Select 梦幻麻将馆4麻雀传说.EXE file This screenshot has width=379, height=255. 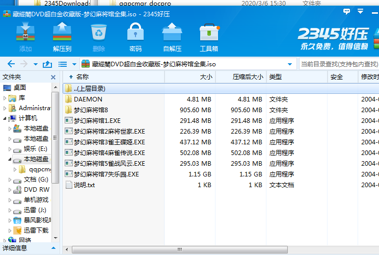[x=109, y=153]
